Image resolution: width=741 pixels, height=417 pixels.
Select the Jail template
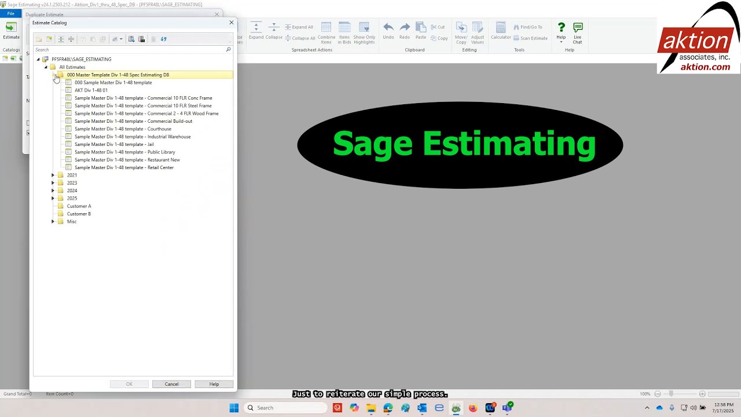pyautogui.click(x=114, y=144)
